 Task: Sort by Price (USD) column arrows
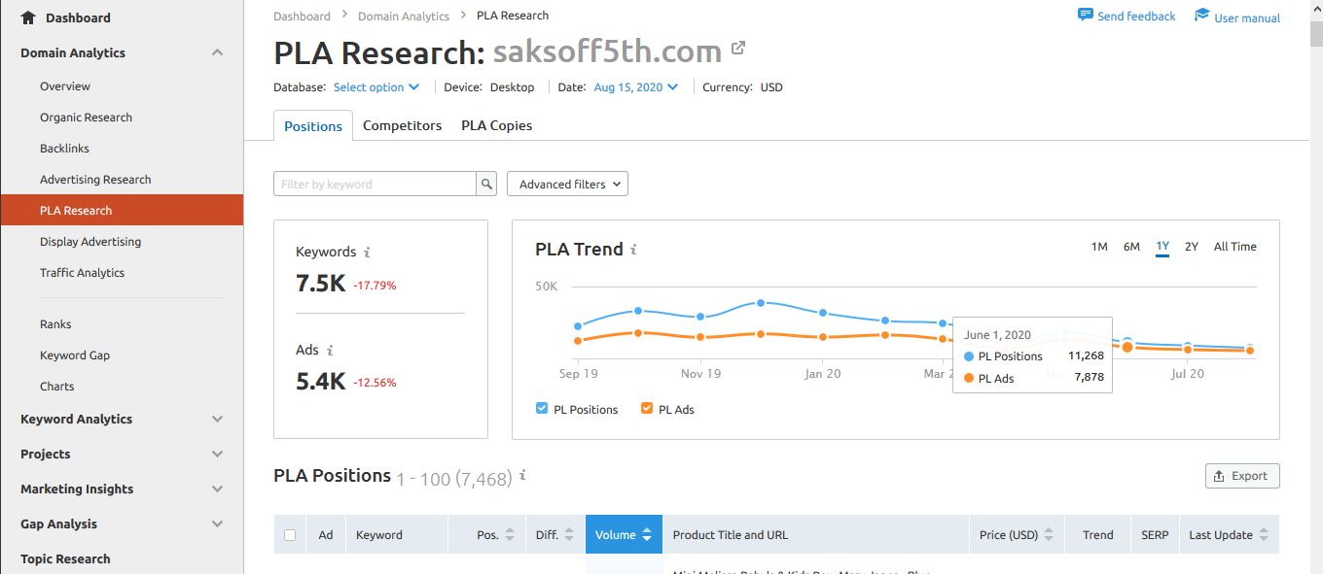click(x=1049, y=535)
